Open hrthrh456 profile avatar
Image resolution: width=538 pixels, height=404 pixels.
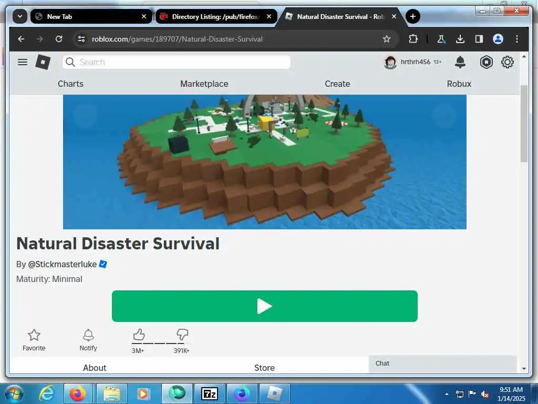[390, 62]
